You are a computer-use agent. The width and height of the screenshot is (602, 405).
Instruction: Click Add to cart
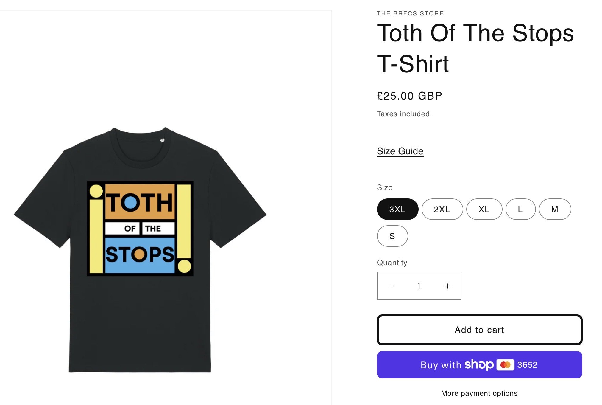click(479, 330)
